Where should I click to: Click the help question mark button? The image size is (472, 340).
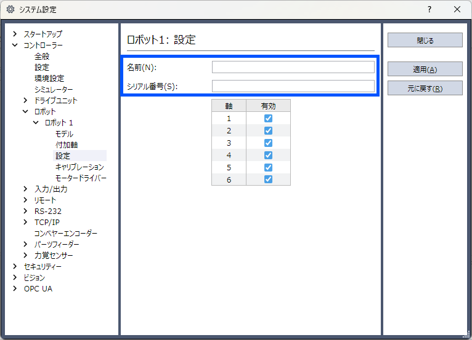pyautogui.click(x=429, y=10)
